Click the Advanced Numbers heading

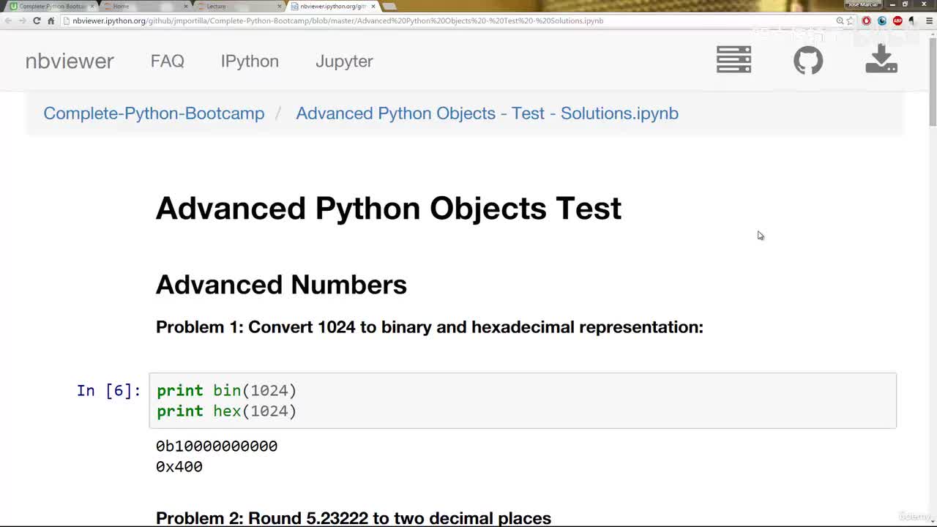281,285
